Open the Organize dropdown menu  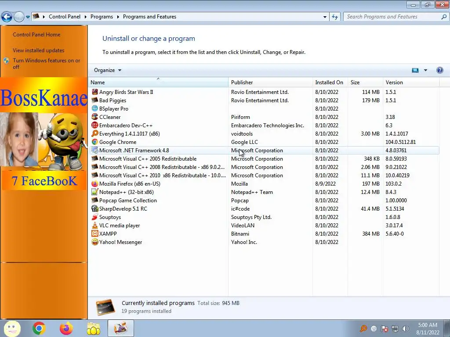click(x=108, y=70)
